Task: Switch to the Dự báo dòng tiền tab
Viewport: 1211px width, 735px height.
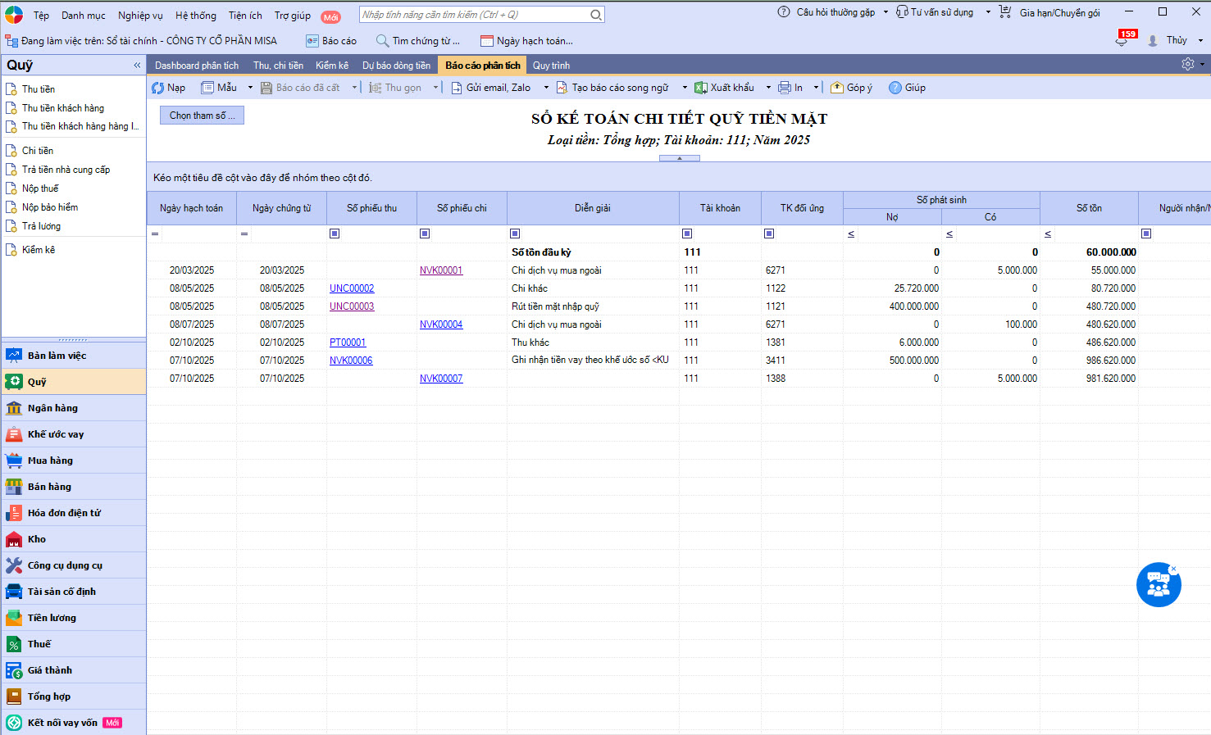Action: 396,66
